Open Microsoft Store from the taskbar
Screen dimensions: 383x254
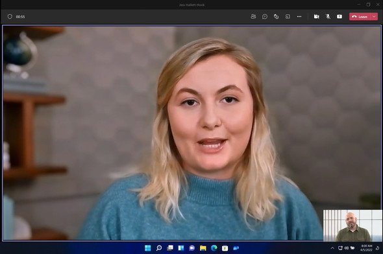(x=225, y=248)
